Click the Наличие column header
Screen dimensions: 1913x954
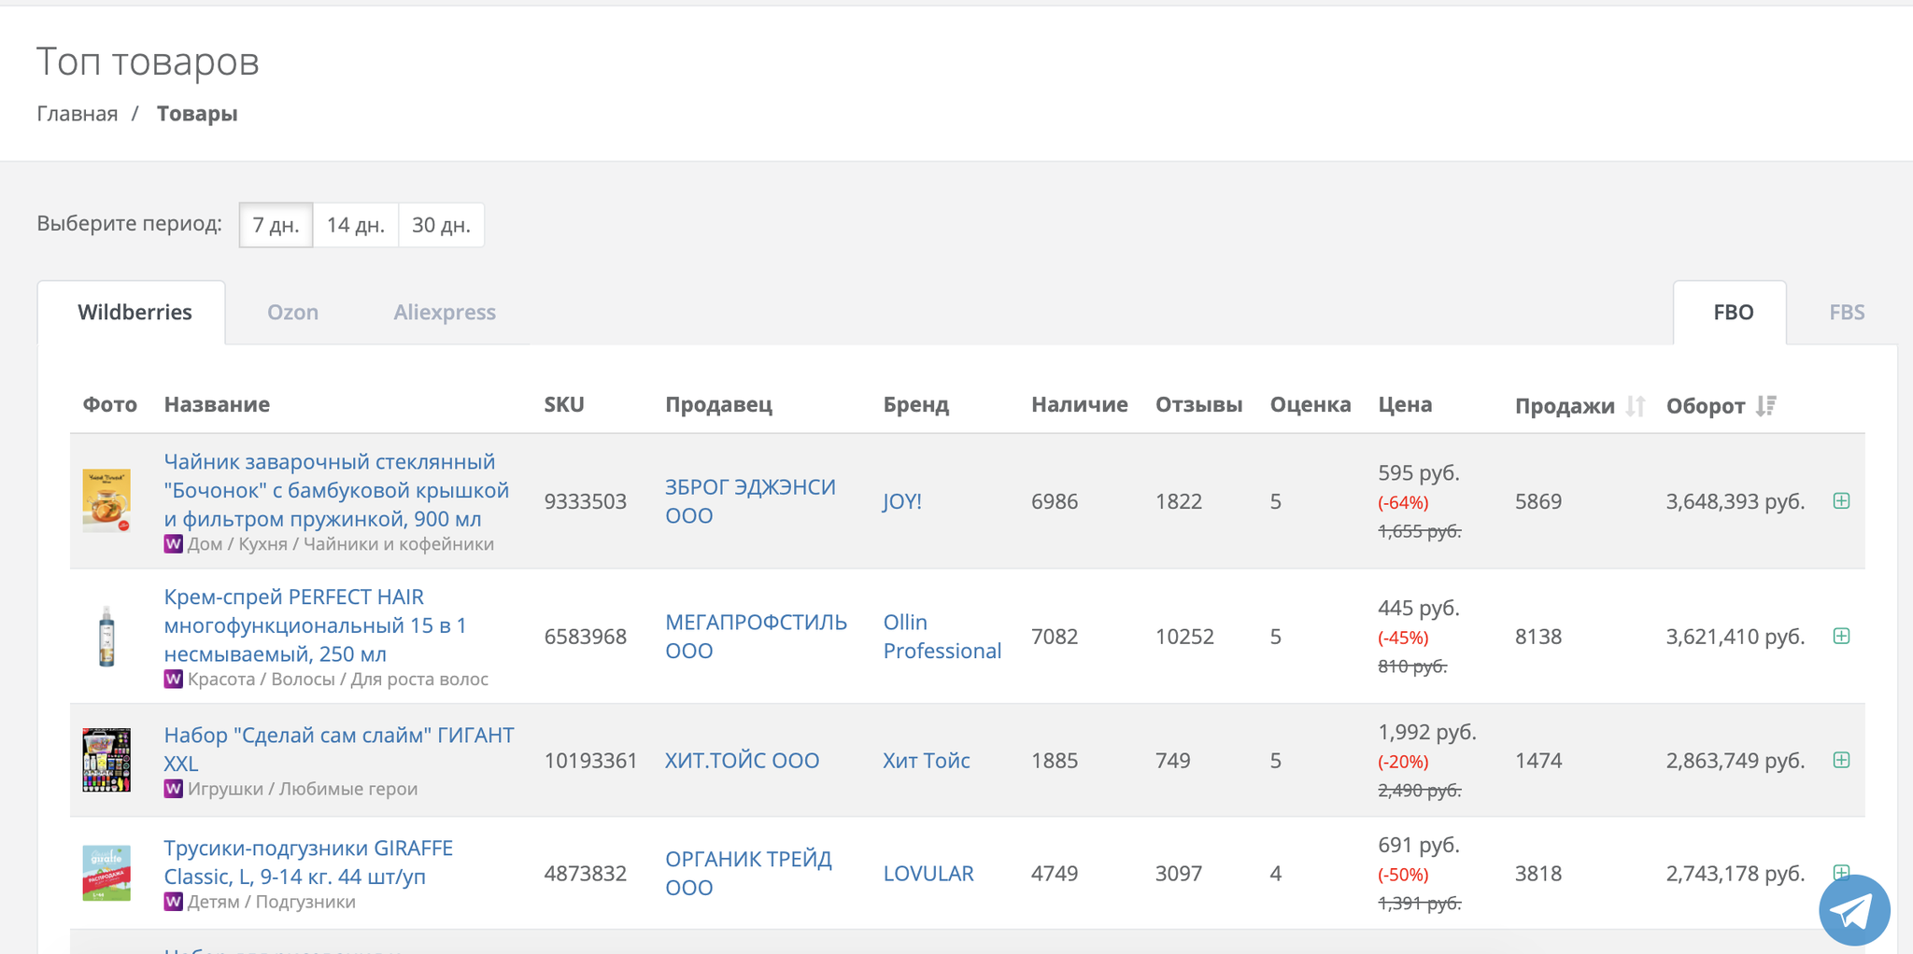1080,404
